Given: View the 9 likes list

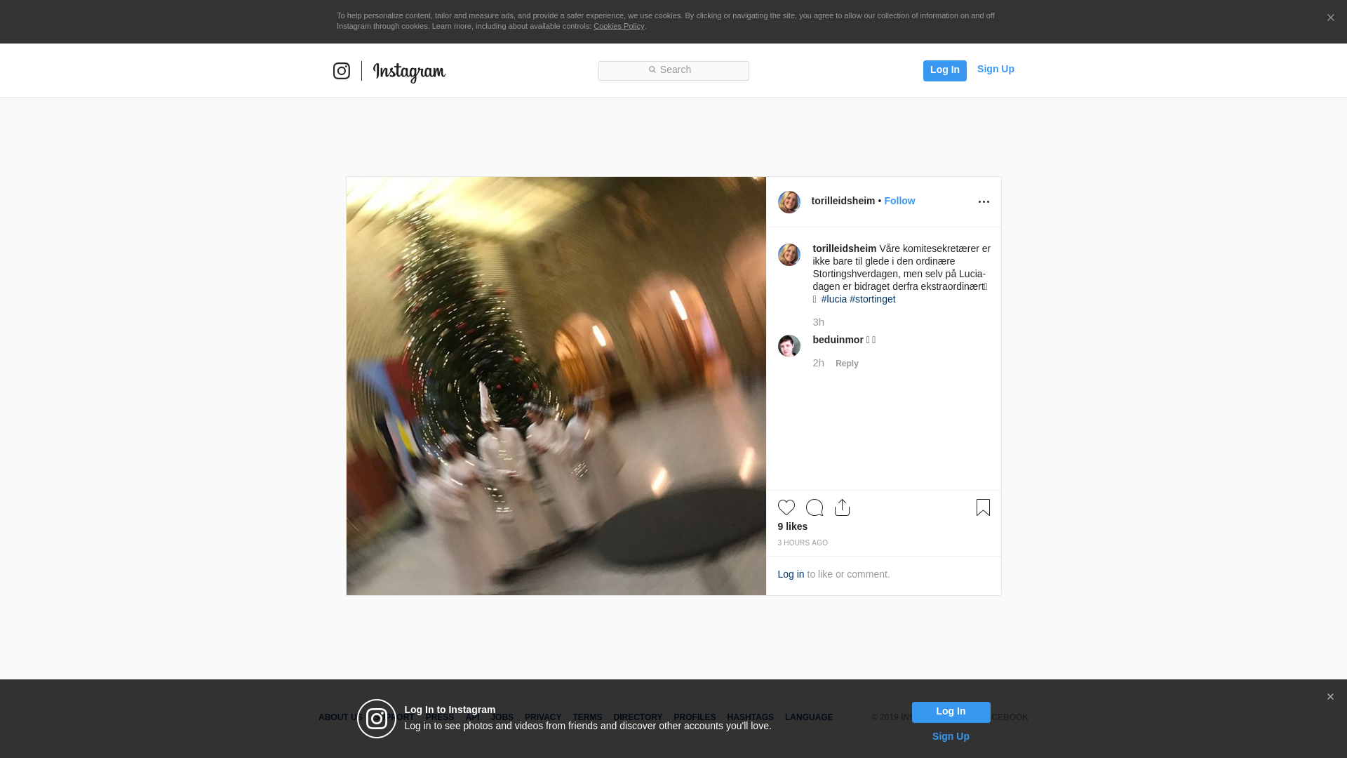Looking at the screenshot, I should [792, 526].
